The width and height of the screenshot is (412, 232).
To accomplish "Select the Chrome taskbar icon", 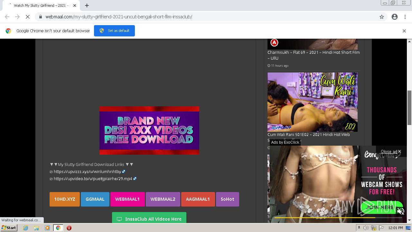I will point(58,228).
